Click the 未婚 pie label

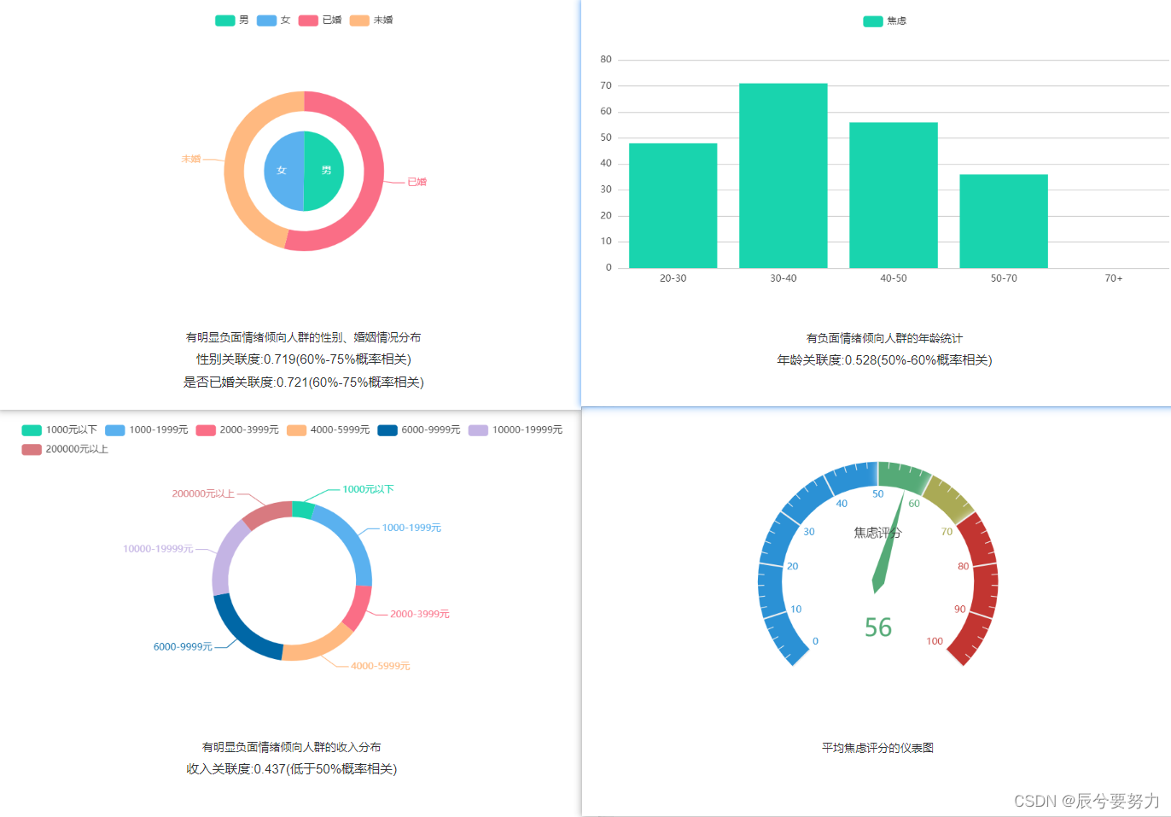tap(191, 159)
